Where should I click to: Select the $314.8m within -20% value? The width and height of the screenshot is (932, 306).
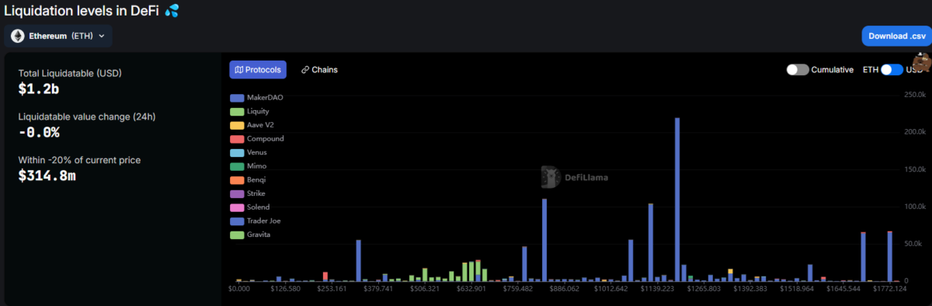coord(47,176)
